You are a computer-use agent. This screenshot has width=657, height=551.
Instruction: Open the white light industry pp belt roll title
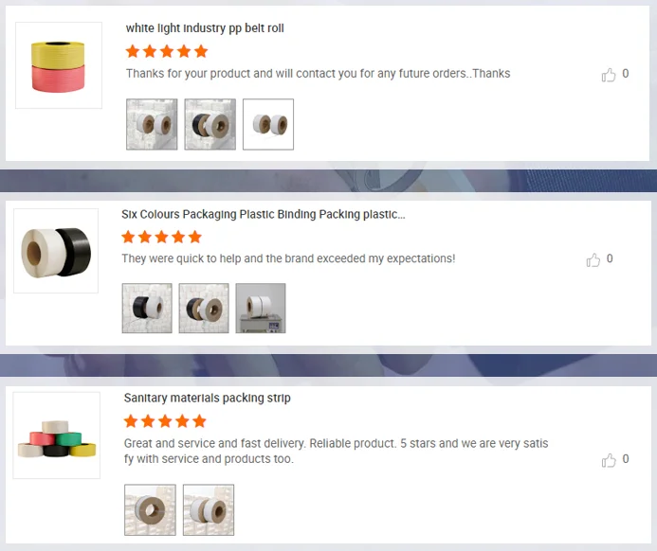tap(205, 28)
